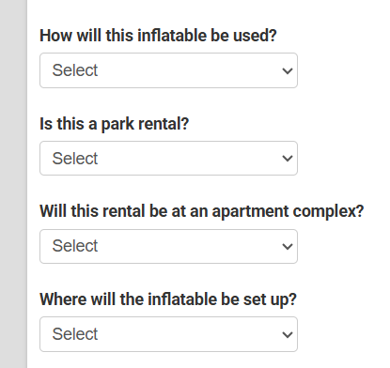
Task: Open the 'Is this a park rental?' dropdown
Action: 168,159
